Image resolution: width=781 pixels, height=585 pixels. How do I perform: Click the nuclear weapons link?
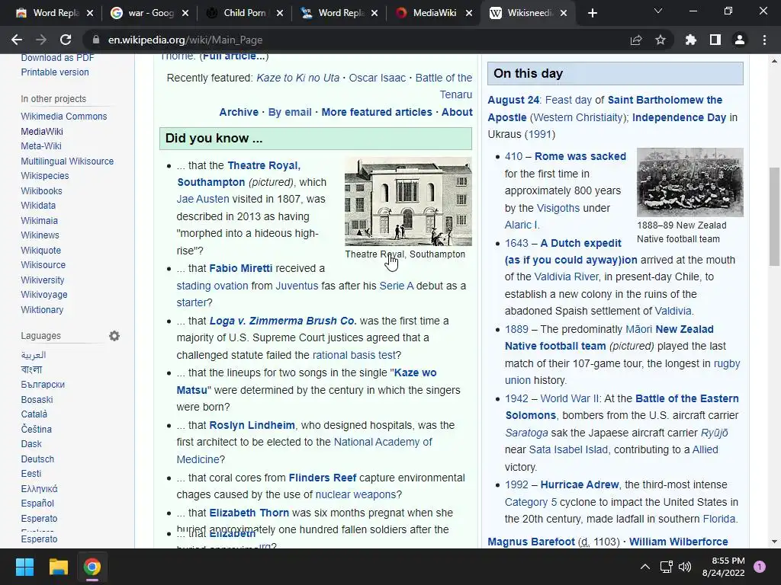pyautogui.click(x=355, y=495)
